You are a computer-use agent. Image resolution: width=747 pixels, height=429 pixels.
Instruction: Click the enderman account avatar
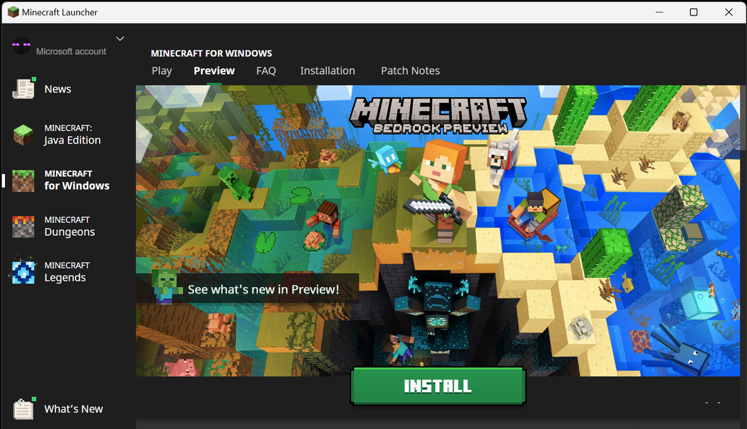[21, 45]
